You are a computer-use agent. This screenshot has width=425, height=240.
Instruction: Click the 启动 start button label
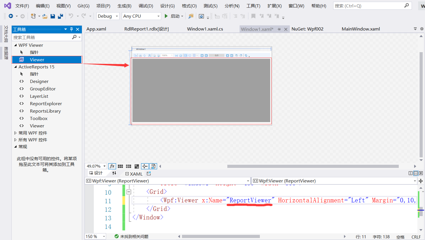pos(175,16)
